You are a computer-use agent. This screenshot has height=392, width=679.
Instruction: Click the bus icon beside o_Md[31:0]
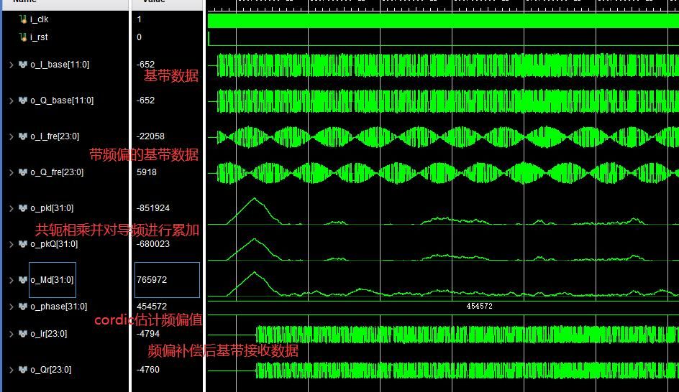pos(23,280)
